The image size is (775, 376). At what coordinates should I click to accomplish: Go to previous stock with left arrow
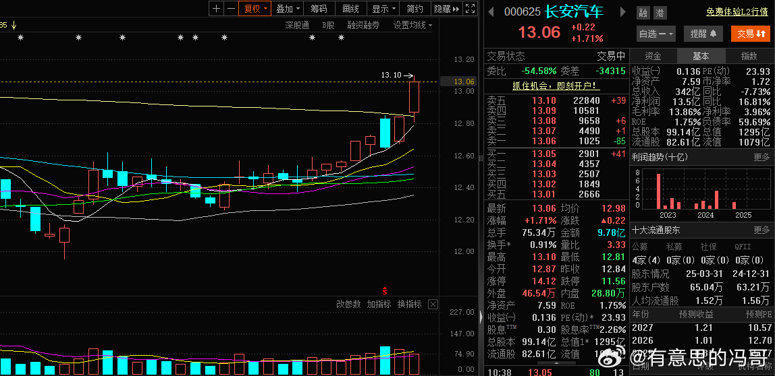(491, 12)
